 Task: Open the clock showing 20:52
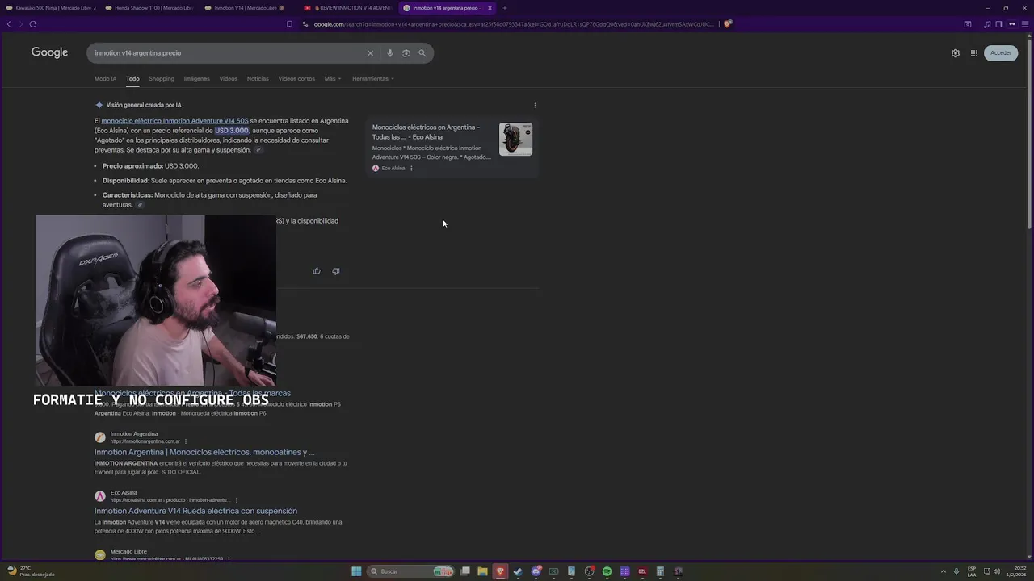point(1016,571)
